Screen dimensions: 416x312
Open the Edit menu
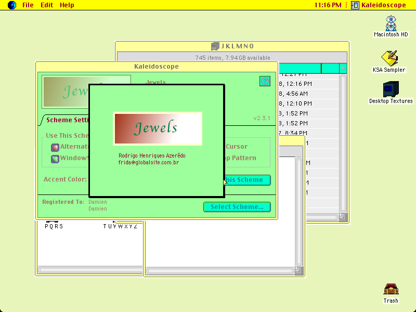[47, 5]
